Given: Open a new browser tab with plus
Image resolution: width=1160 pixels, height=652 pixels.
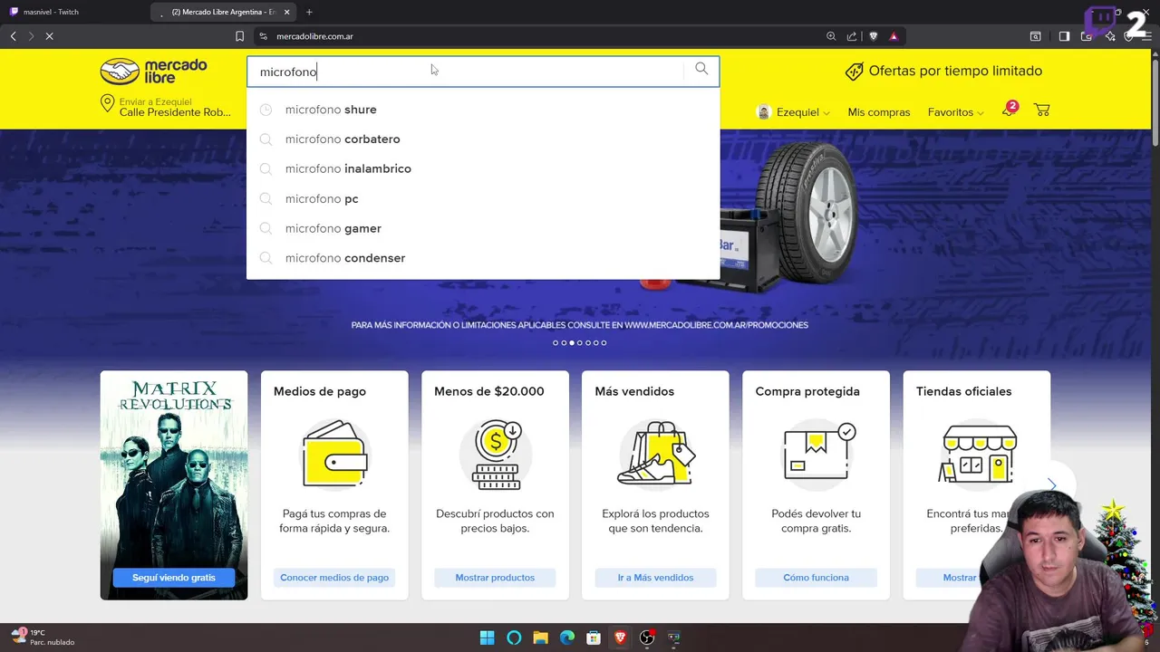Looking at the screenshot, I should tap(309, 12).
